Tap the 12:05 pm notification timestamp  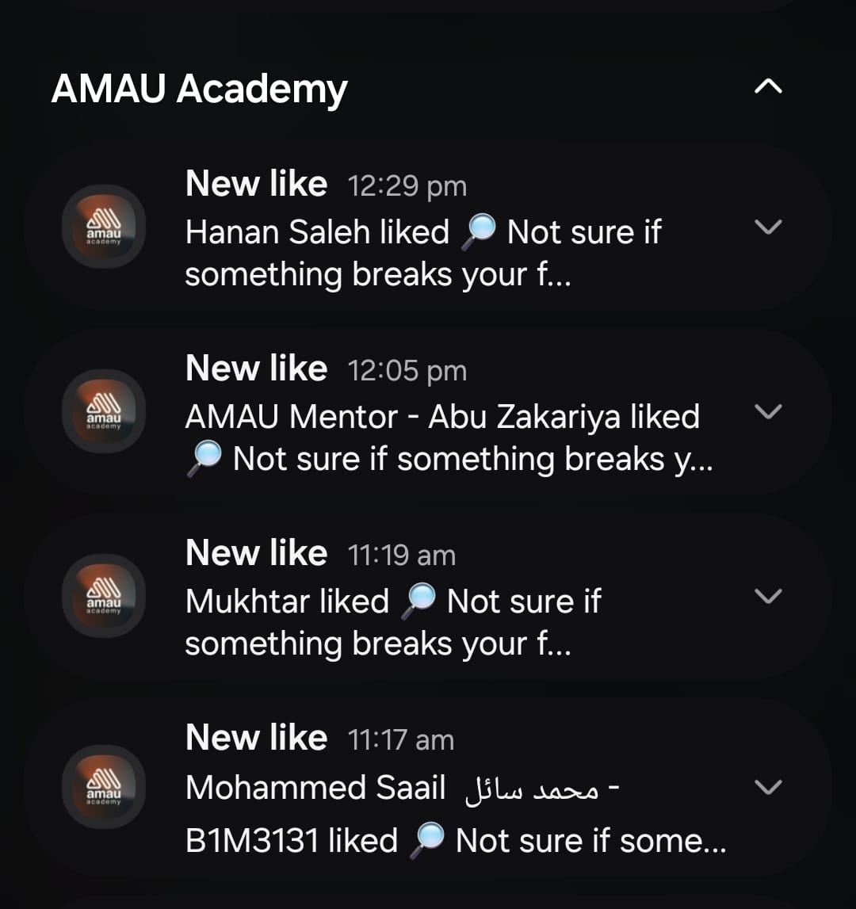(407, 371)
